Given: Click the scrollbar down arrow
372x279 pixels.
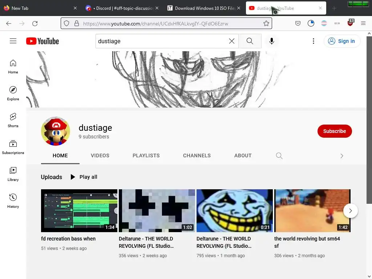Looking at the screenshot, I should 369,276.
